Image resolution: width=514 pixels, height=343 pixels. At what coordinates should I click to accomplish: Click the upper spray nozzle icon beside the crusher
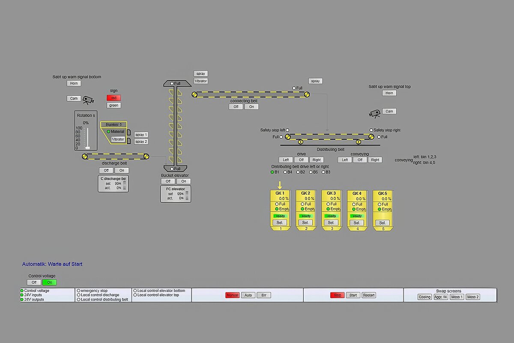[x=128, y=133]
